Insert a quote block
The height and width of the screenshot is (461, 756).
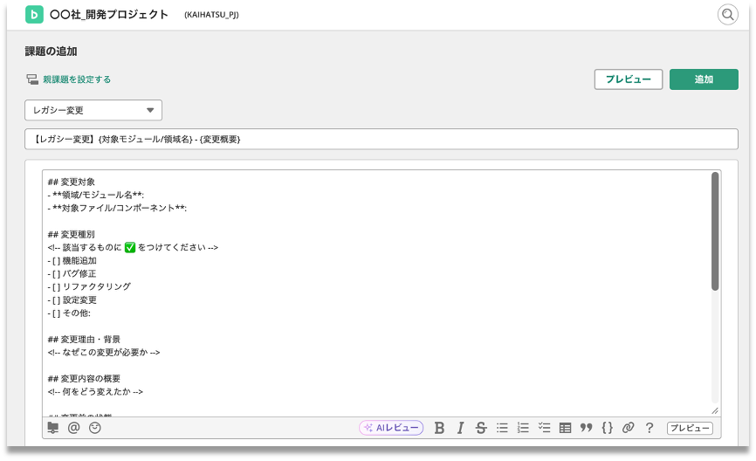point(586,428)
